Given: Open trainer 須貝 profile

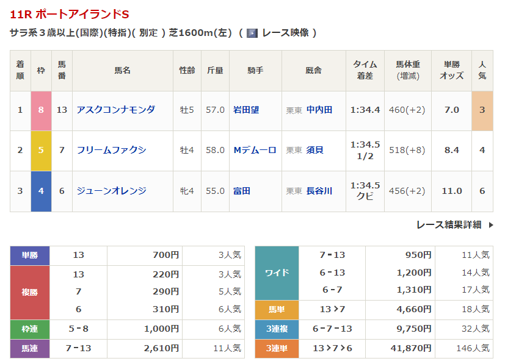Looking at the screenshot, I should pyautogui.click(x=315, y=150).
